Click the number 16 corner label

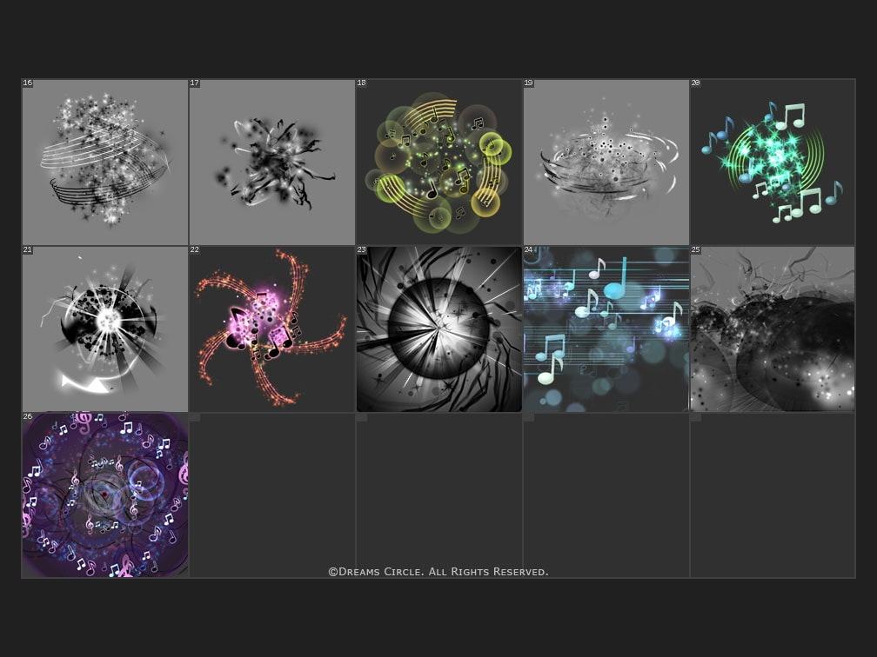pyautogui.click(x=28, y=83)
